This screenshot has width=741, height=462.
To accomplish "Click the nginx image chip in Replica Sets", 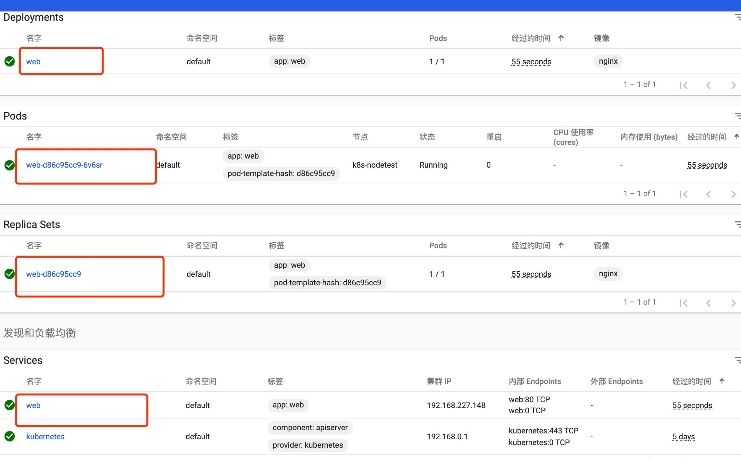I will pos(608,274).
